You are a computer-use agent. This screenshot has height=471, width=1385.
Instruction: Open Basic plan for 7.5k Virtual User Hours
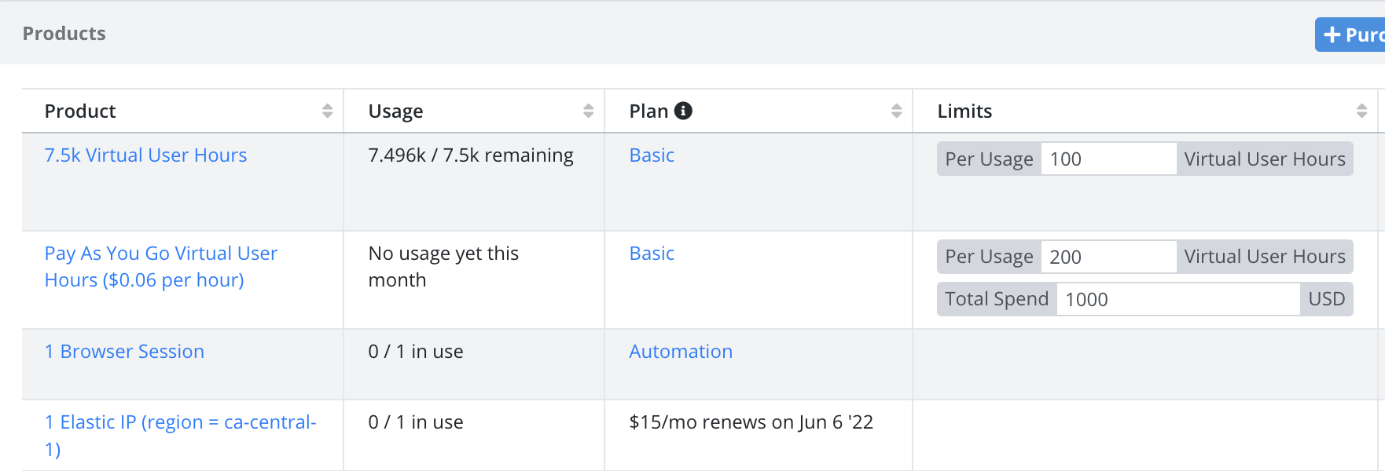[x=652, y=155]
